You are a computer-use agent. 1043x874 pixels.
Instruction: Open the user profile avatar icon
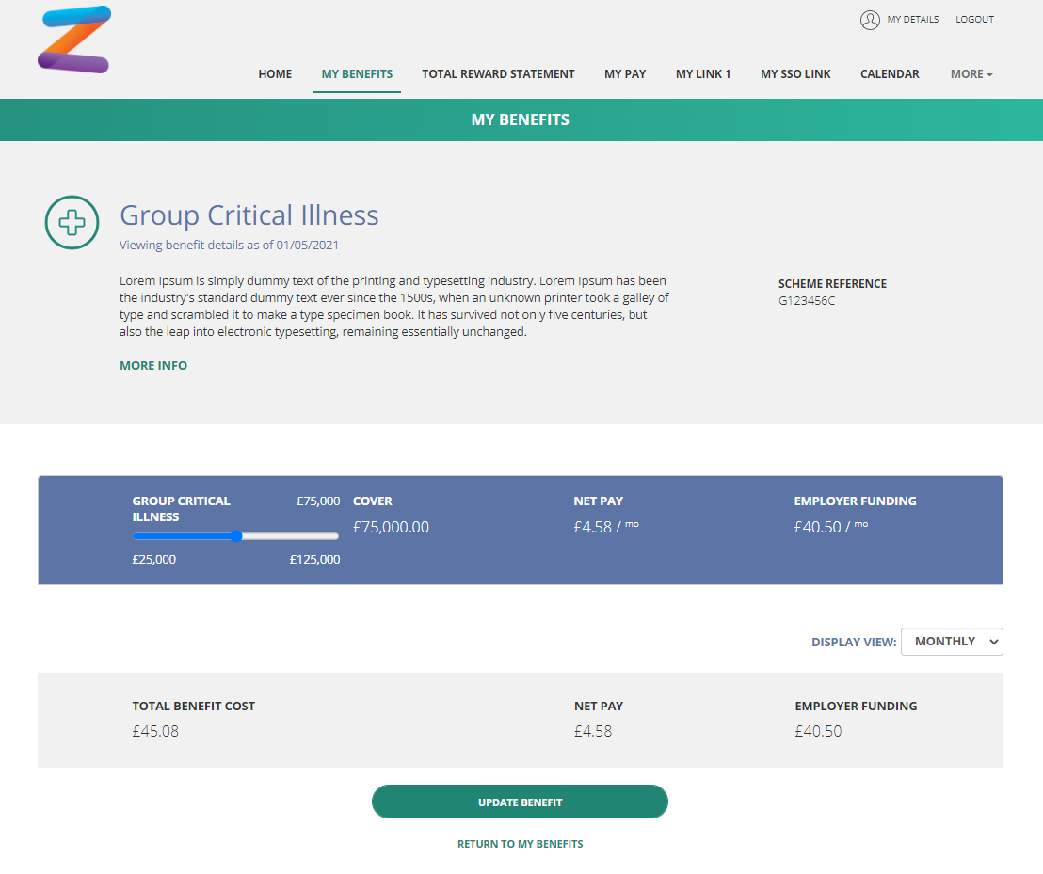click(x=870, y=20)
